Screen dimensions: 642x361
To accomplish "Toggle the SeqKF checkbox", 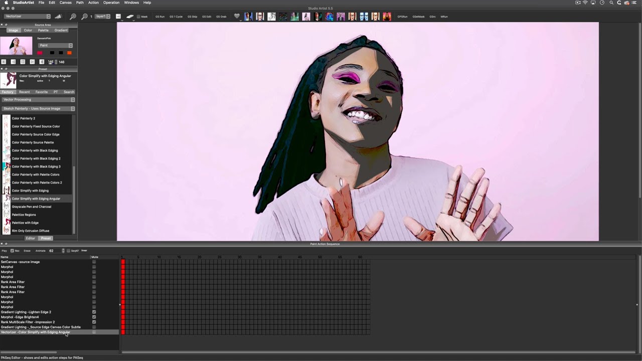I will [x=68, y=251].
